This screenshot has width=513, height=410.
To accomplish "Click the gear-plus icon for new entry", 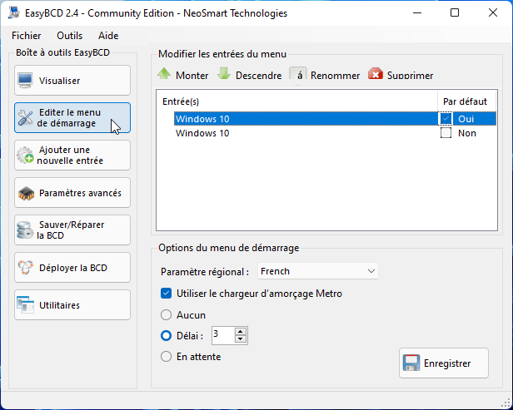I will pos(25,156).
